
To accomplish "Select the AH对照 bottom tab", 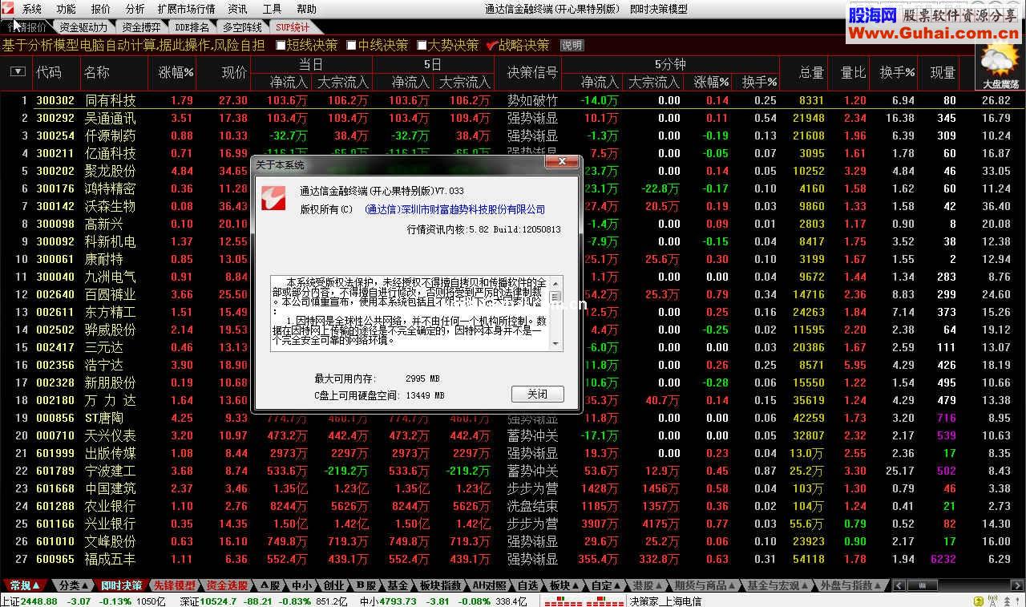I will 489,585.
